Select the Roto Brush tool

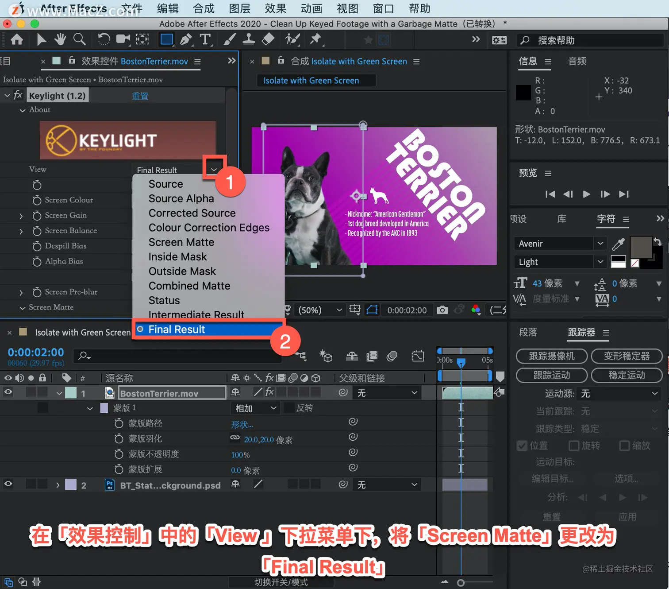point(292,40)
